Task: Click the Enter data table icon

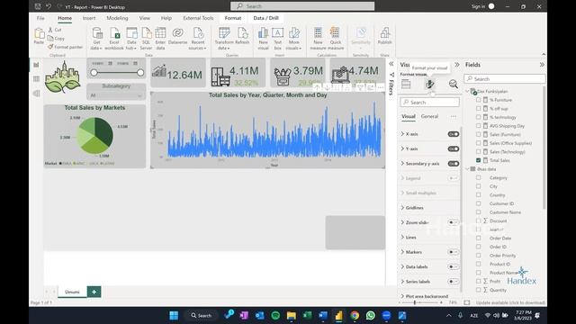Action: 160,33
